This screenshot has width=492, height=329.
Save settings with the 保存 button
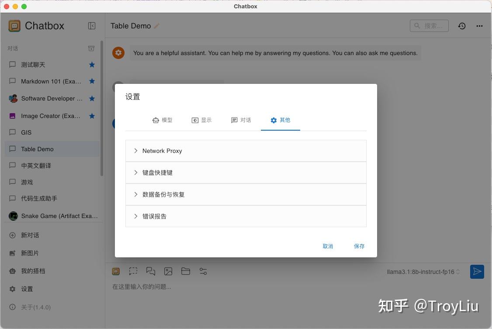tap(359, 246)
